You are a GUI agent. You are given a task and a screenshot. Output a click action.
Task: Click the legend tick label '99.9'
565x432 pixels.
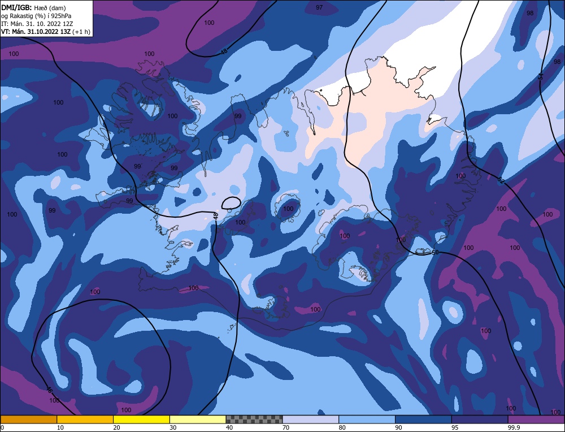[x=514, y=427]
